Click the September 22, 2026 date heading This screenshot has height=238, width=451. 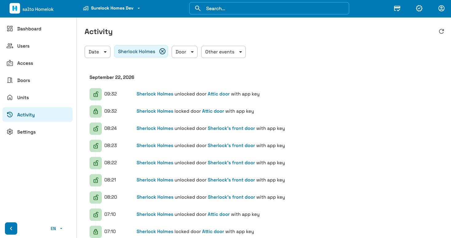112,77
